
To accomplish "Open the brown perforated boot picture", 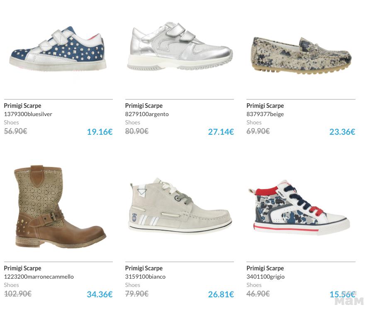I will click(x=58, y=207).
